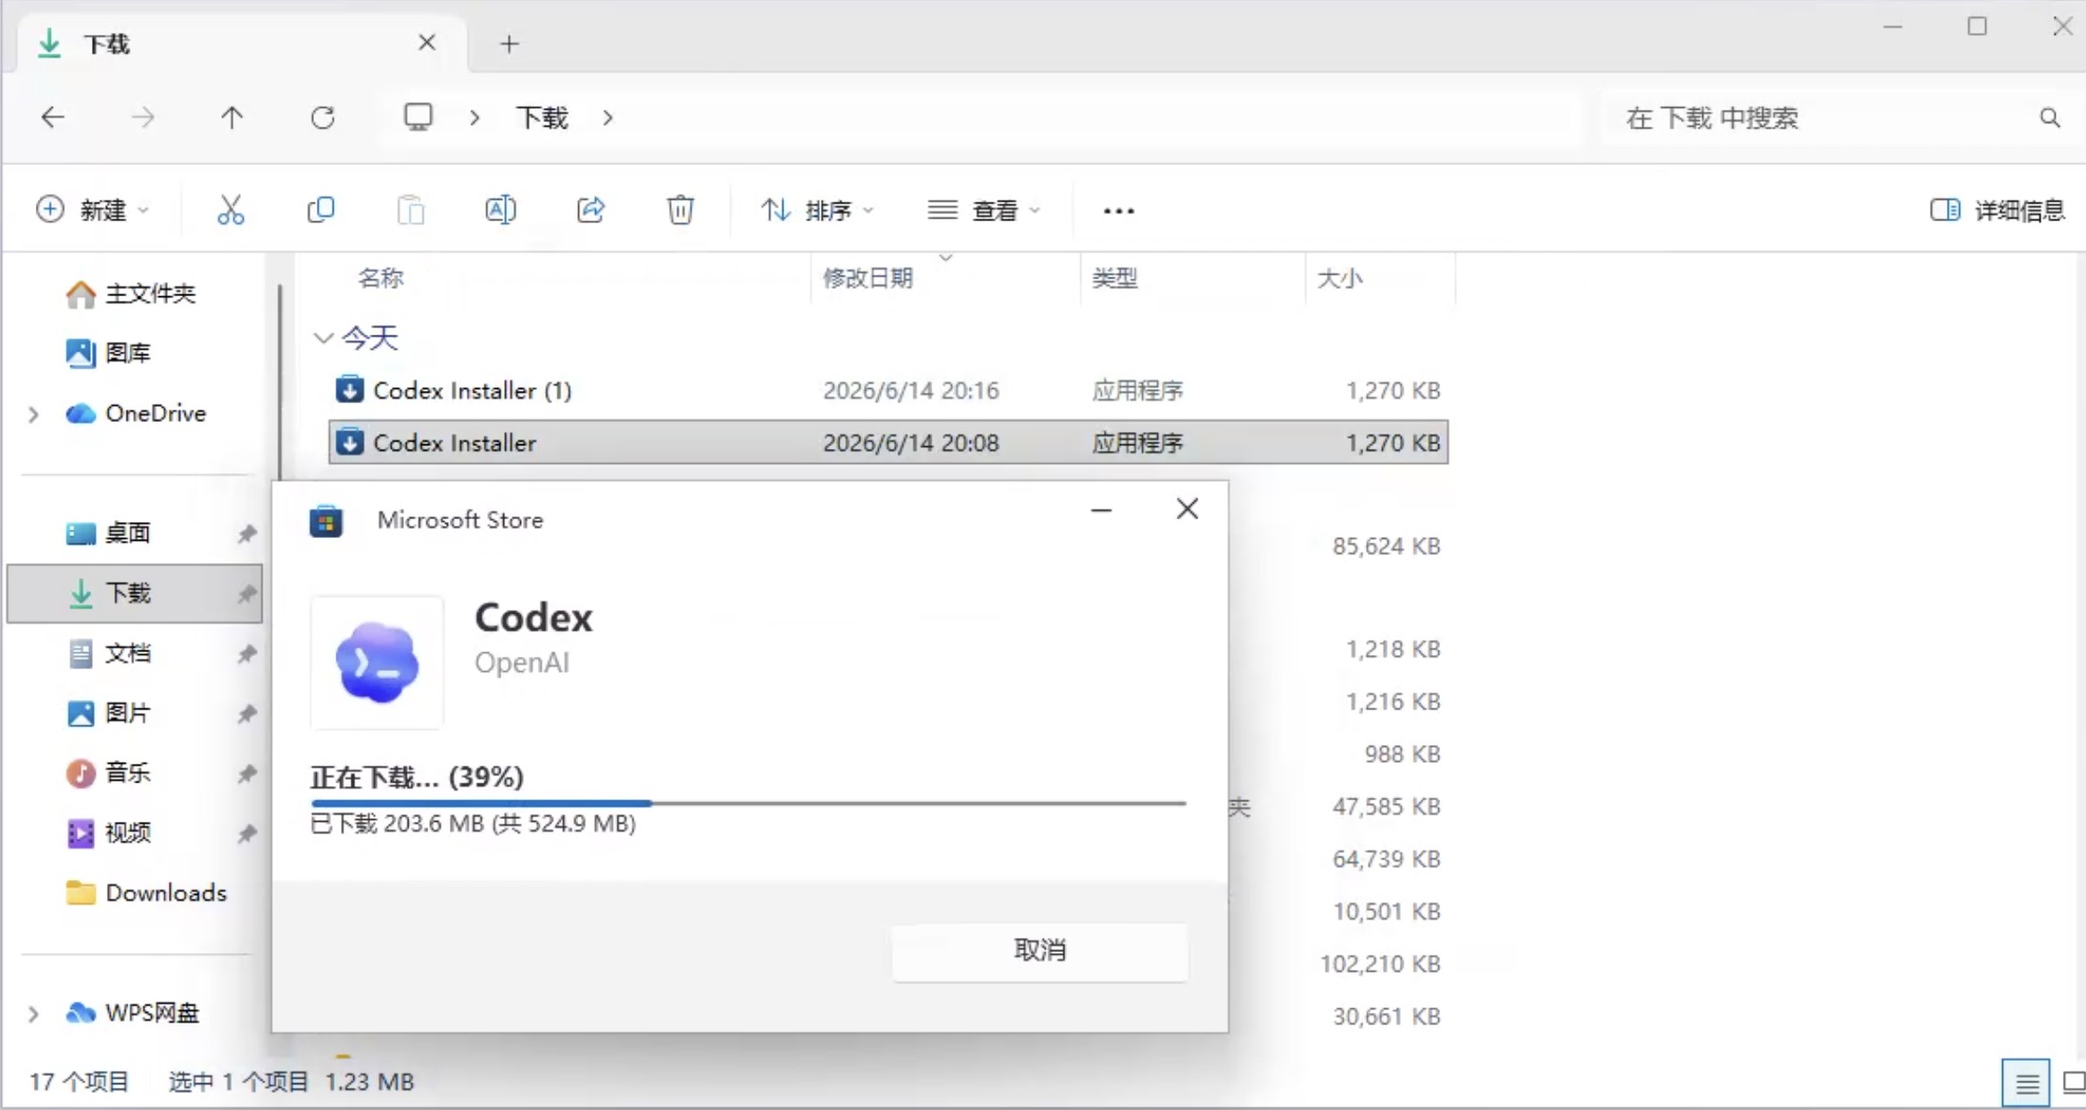Unpin Videos (视频) from quick access

pos(247,833)
